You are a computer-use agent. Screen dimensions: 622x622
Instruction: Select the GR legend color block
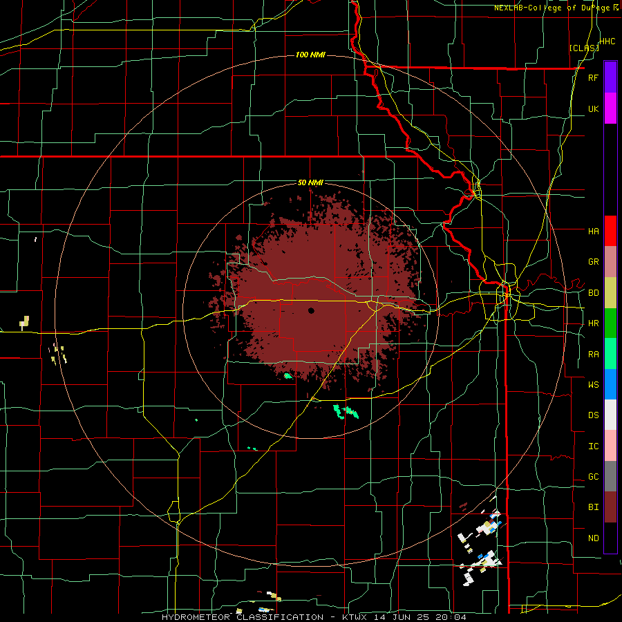coord(610,262)
